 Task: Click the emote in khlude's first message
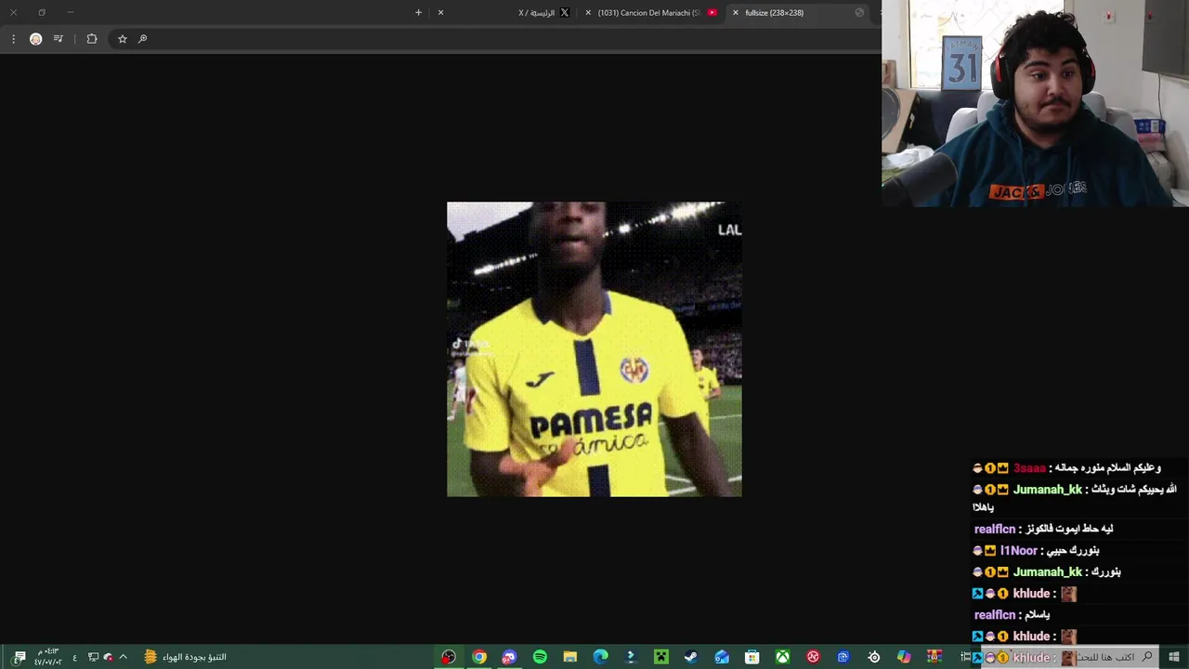(x=1068, y=594)
